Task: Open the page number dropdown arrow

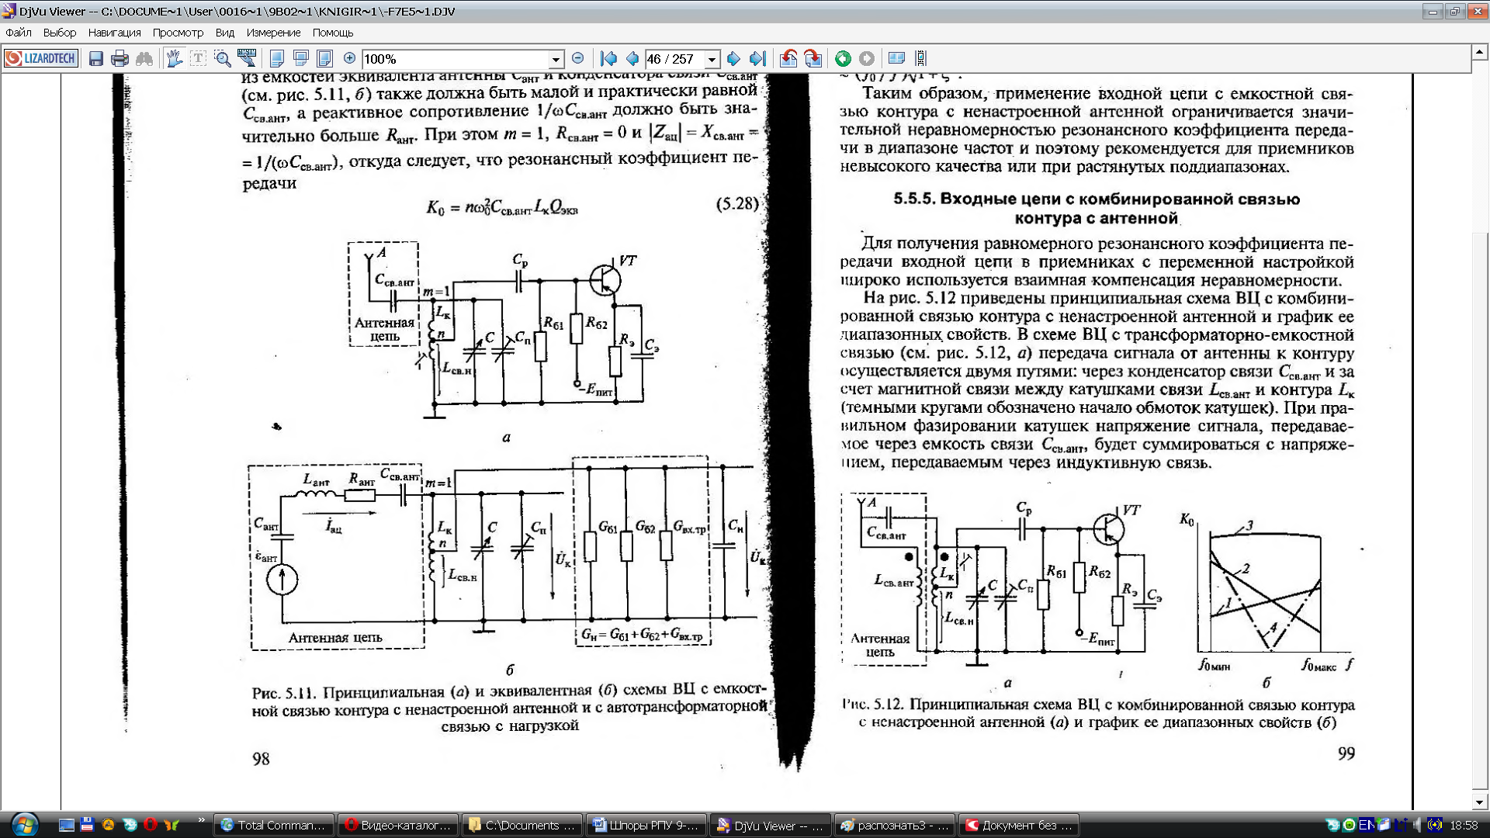Action: pyautogui.click(x=712, y=60)
